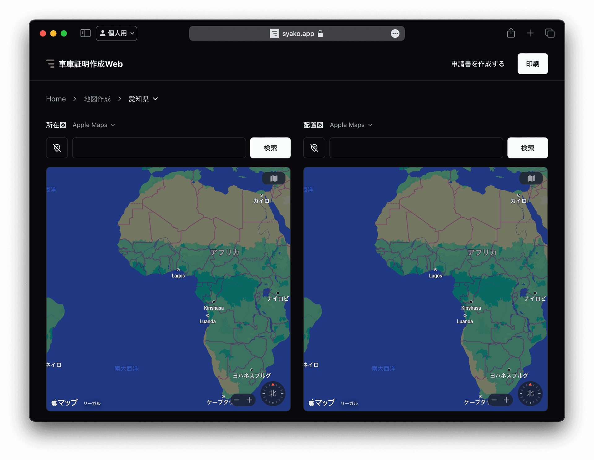Click the compass on the left map
The width and height of the screenshot is (594, 460).
click(273, 393)
